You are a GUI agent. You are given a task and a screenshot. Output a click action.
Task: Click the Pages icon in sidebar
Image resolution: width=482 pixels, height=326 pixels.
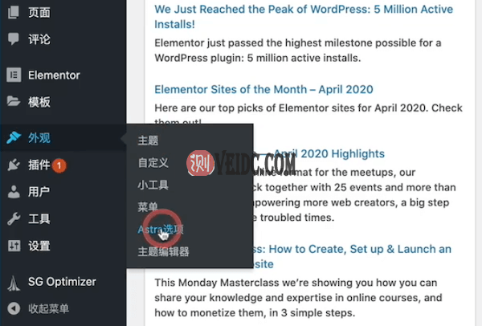(14, 13)
